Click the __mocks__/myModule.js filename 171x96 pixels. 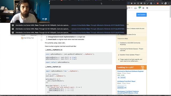(54, 50)
